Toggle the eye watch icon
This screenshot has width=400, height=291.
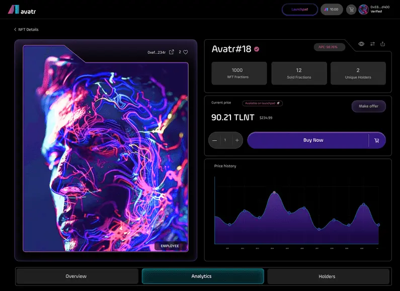click(361, 44)
